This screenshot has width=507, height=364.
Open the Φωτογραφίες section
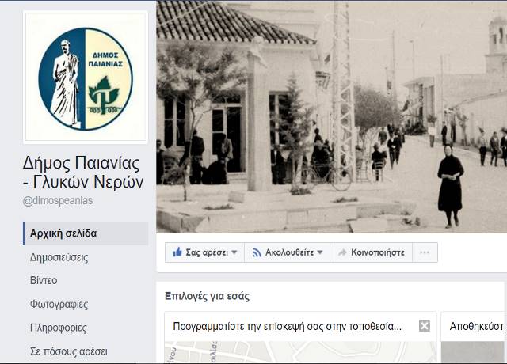[59, 304]
